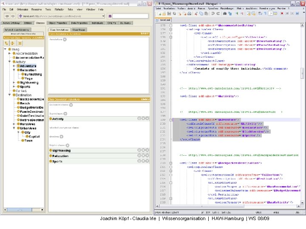
Task: Click the Protege forward navigation arrow
Action: tap(13, 16)
